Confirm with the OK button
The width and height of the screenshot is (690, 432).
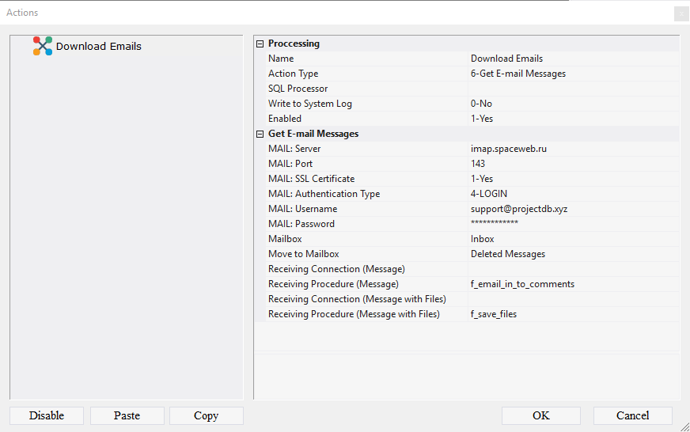(x=540, y=415)
